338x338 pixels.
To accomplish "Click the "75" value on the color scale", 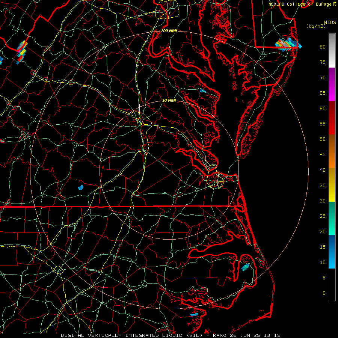I will coord(323,62).
